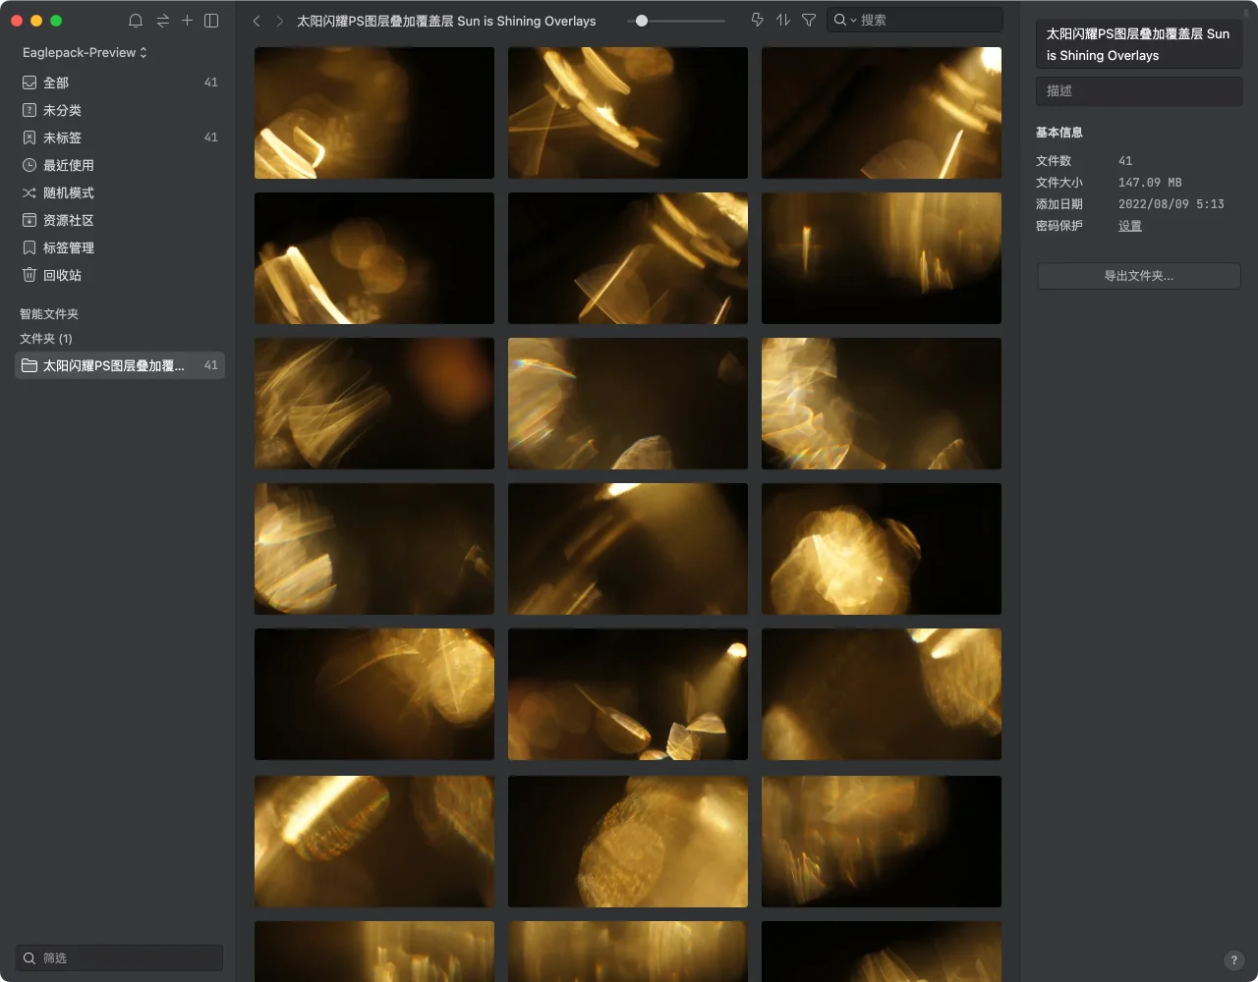1258x982 pixels.
Task: Toggle the sidebar layout icon
Action: click(211, 21)
